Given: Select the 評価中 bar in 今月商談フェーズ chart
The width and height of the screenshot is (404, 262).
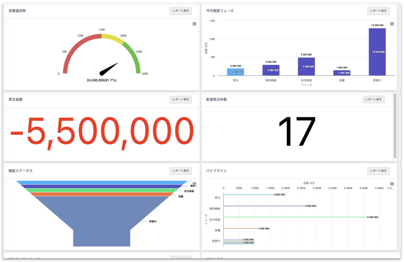Looking at the screenshot, I should point(377,52).
